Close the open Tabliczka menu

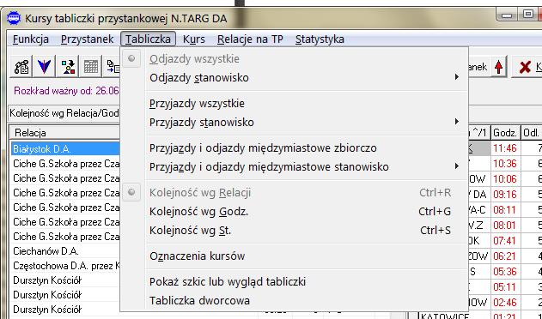[x=148, y=39]
